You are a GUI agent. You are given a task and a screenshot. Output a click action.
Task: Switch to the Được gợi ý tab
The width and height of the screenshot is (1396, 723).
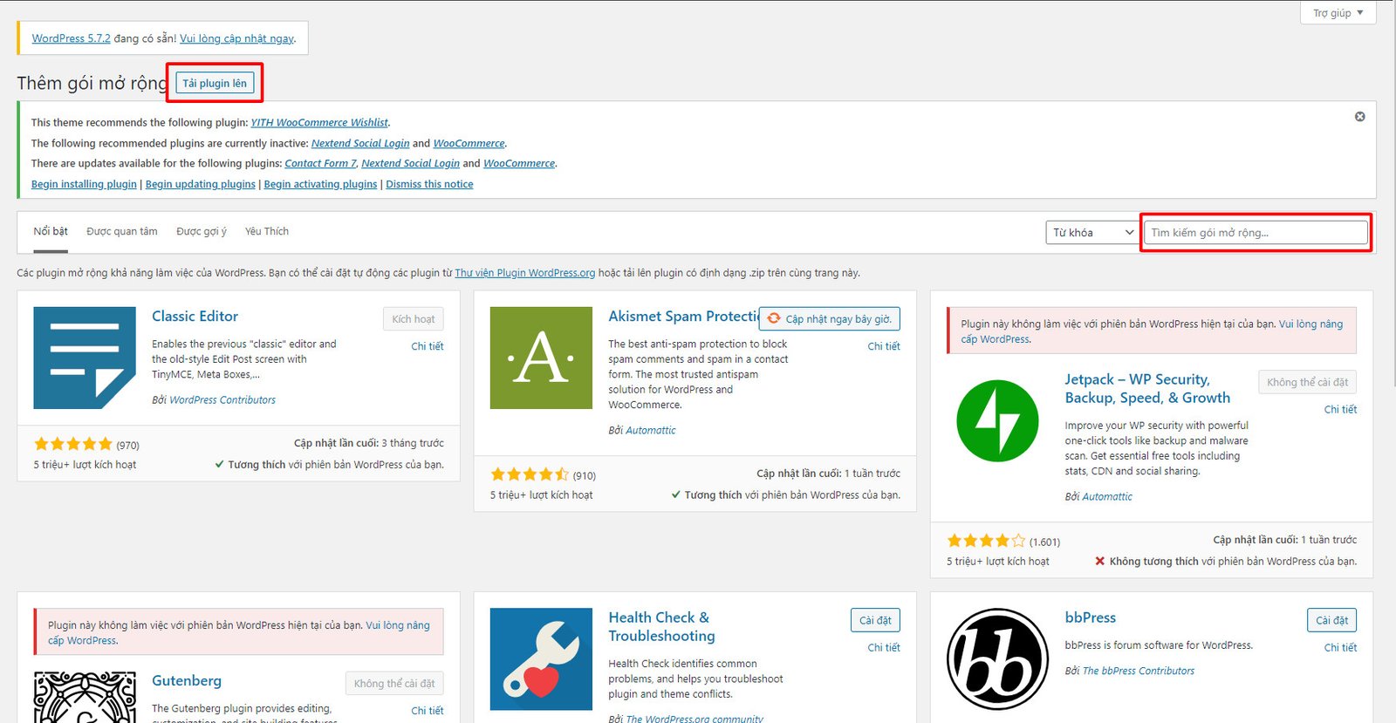click(x=202, y=231)
